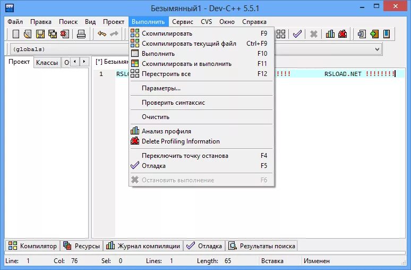Choose Скомпилировать текущий файл menu entry
411x270 pixels.
202,44
